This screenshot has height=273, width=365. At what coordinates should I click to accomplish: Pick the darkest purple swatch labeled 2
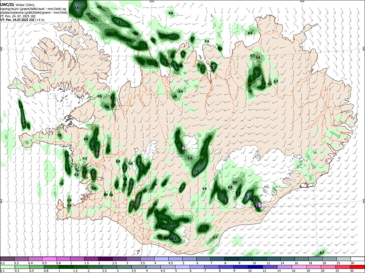pos(105,259)
